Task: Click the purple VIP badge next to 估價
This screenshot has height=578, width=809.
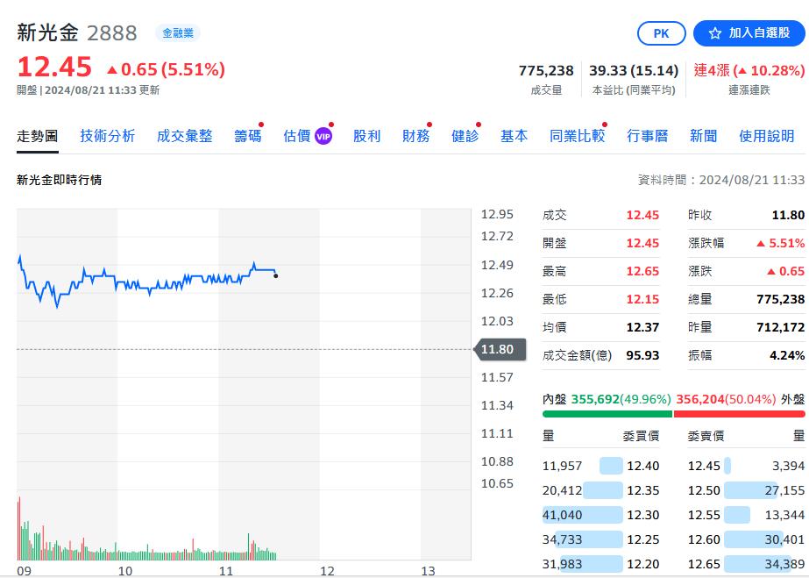Action: (x=323, y=136)
